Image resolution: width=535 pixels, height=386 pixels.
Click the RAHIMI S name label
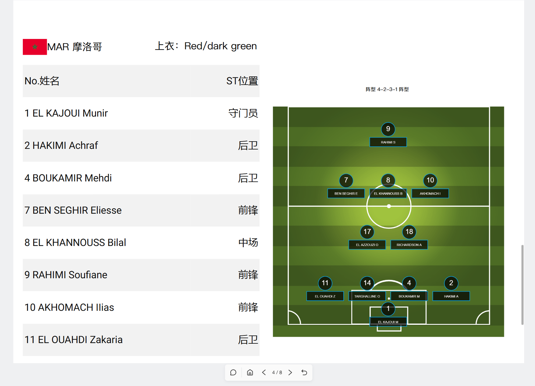(388, 142)
